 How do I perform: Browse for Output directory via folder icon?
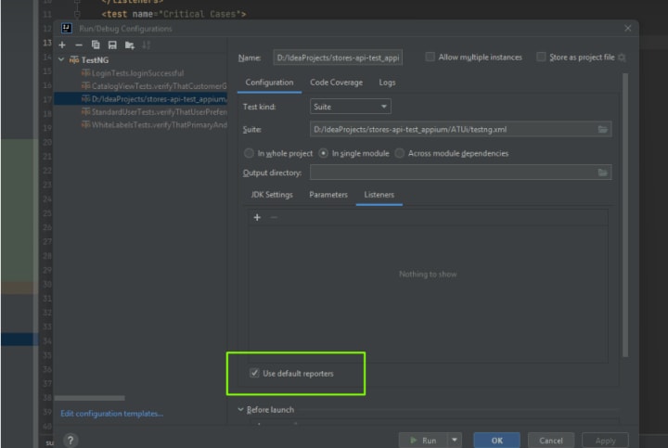[x=602, y=173]
